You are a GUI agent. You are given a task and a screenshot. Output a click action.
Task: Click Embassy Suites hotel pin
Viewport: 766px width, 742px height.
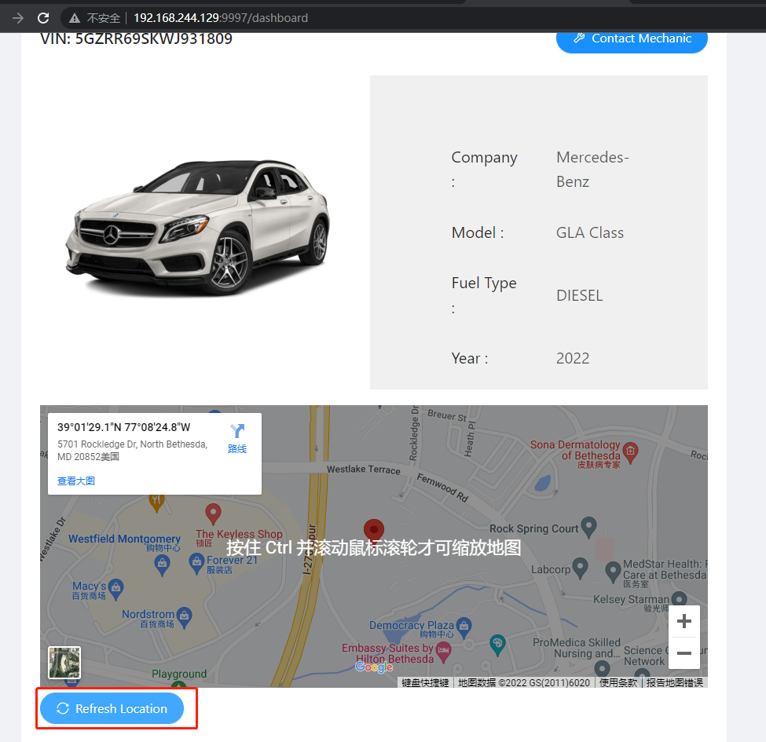click(443, 652)
